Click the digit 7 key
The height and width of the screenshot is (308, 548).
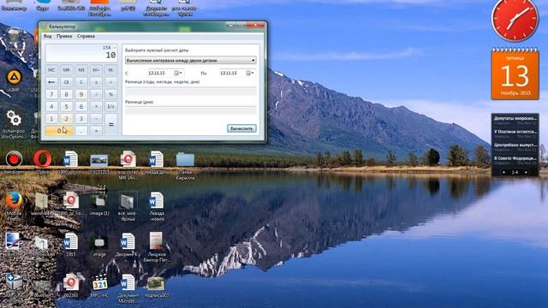coord(51,94)
